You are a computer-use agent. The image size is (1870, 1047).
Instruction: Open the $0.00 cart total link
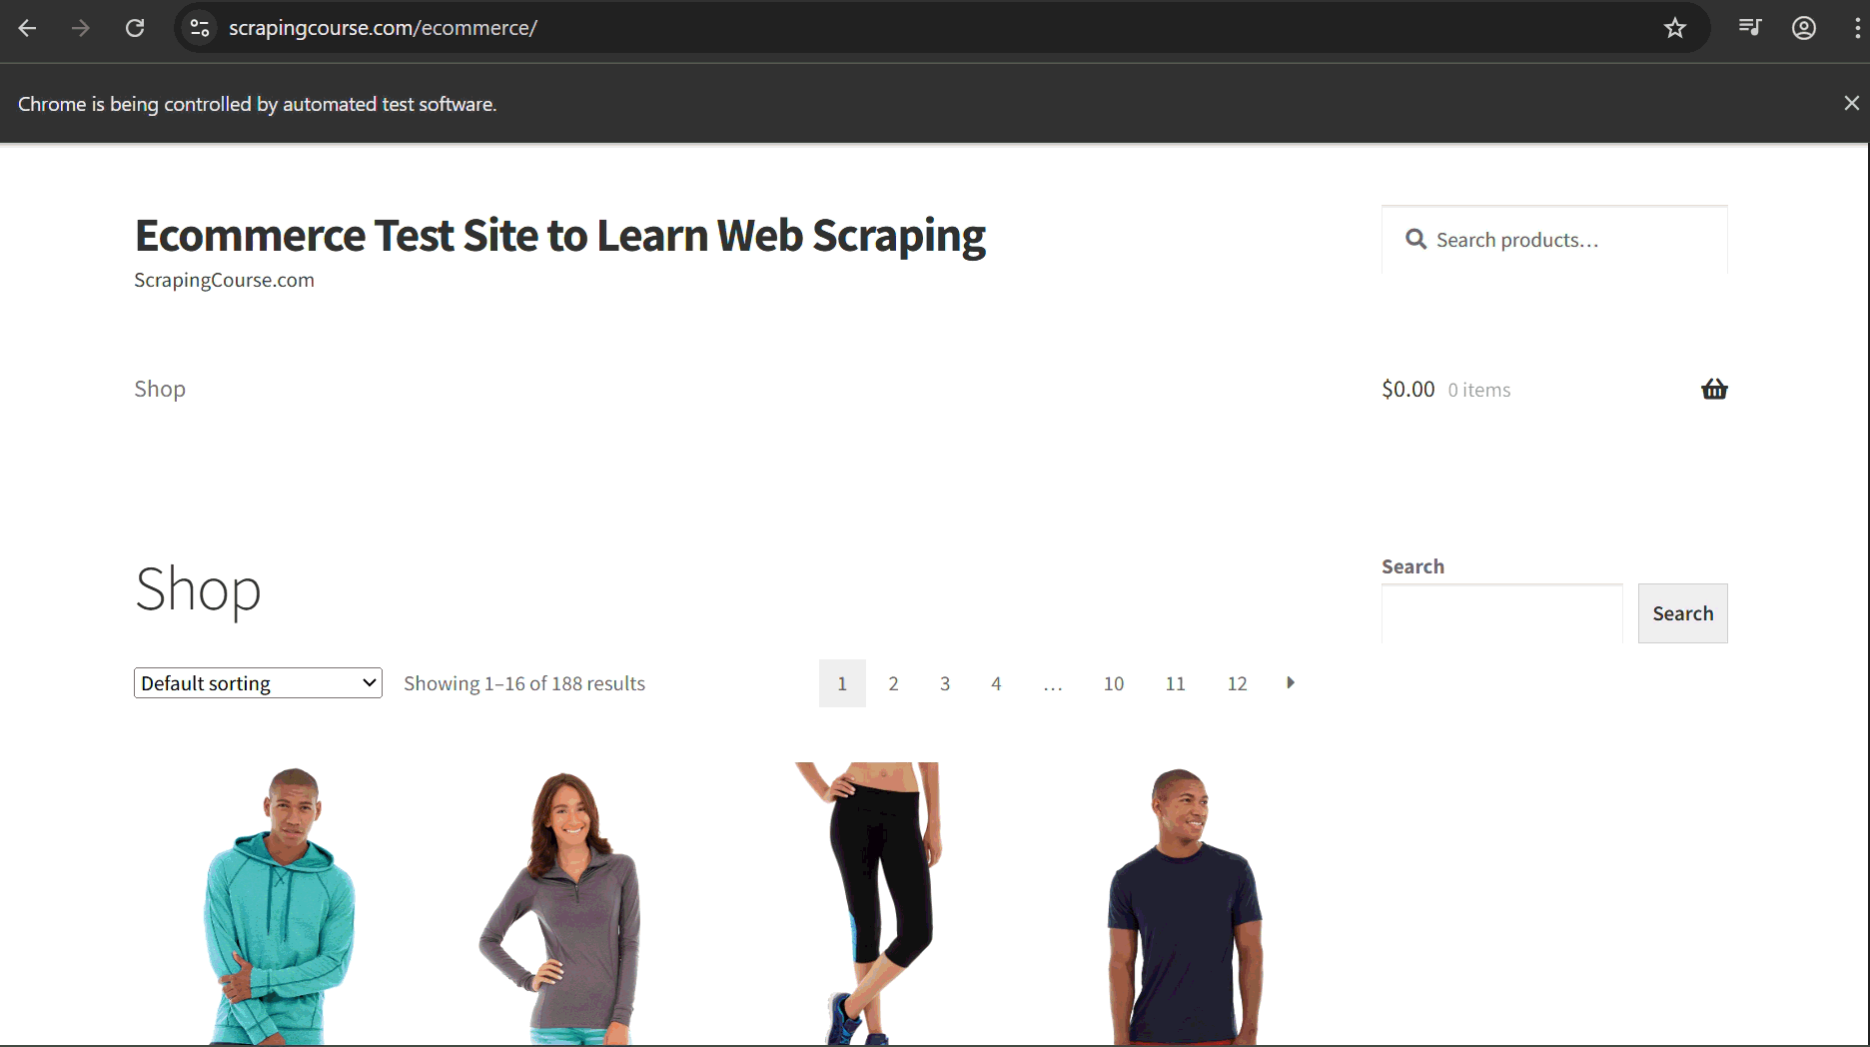point(1408,390)
